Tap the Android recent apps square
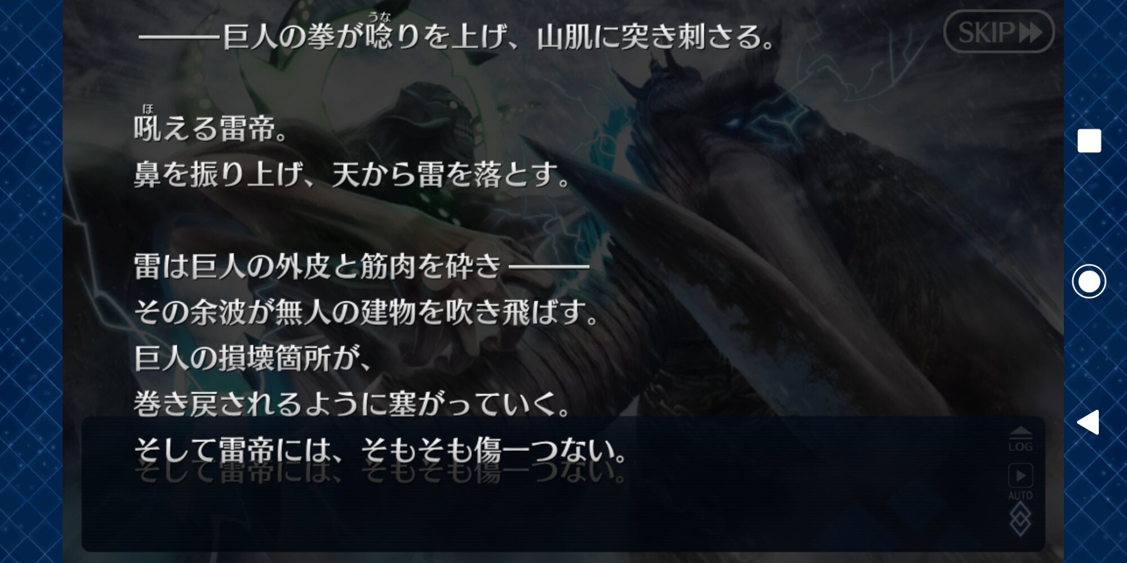This screenshot has height=563, width=1127. click(1089, 141)
